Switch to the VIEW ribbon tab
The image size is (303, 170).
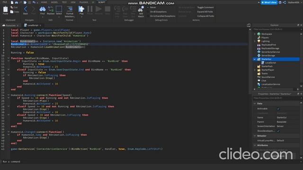pos(73,2)
